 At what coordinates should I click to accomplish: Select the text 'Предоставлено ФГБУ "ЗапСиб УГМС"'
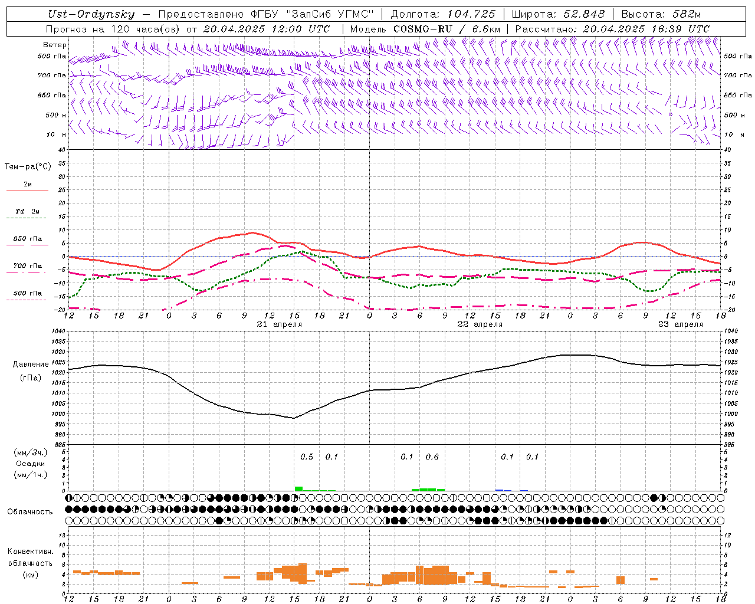(267, 15)
